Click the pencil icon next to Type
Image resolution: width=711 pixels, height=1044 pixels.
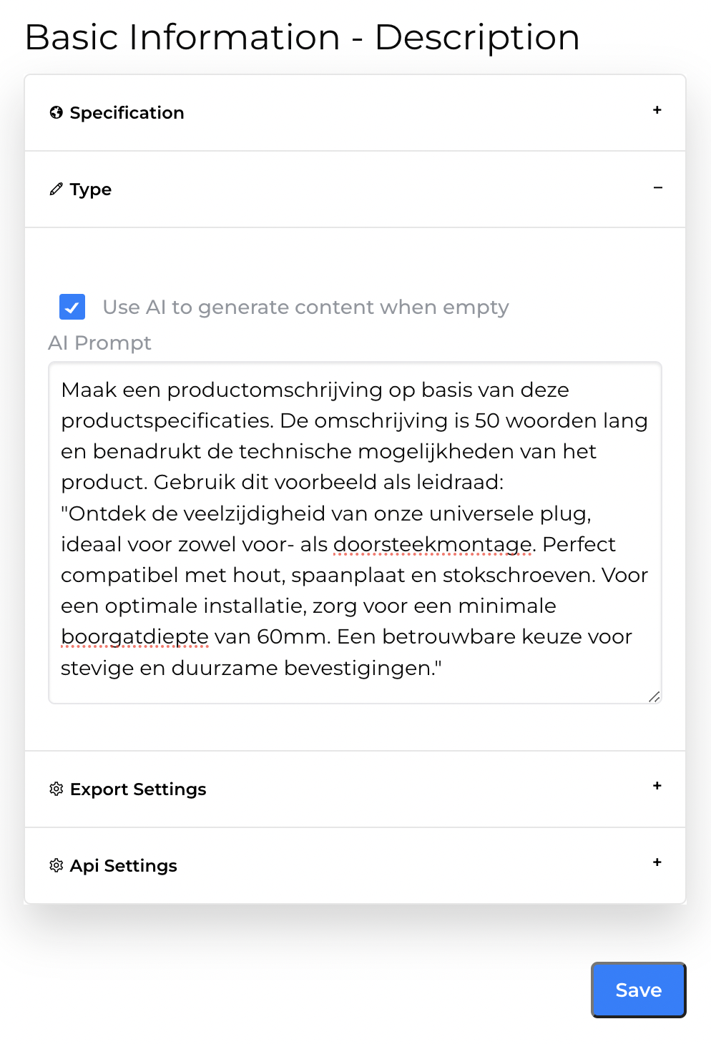[56, 189]
